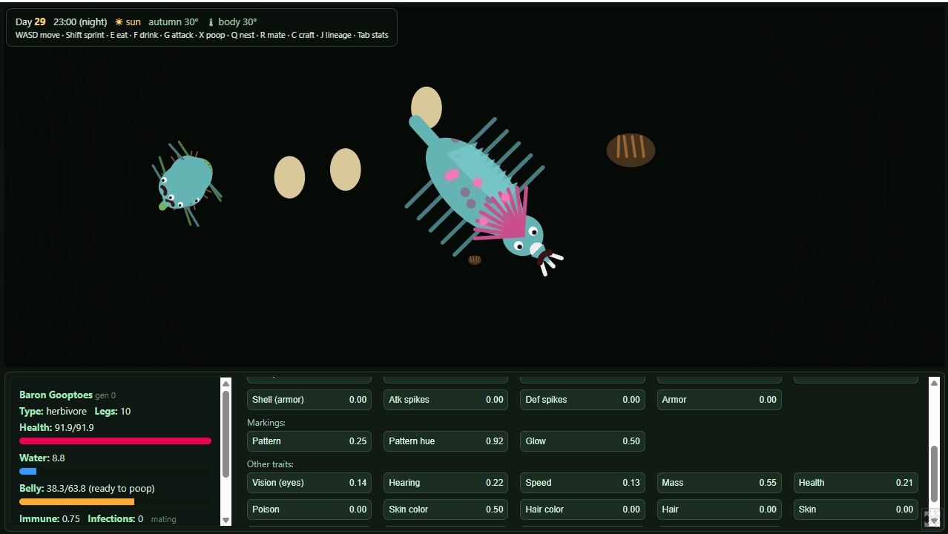The image size is (948, 534).
Task: Click the 'Belly: 38.3/63.8 (ready to poop)' label
Action: point(87,489)
